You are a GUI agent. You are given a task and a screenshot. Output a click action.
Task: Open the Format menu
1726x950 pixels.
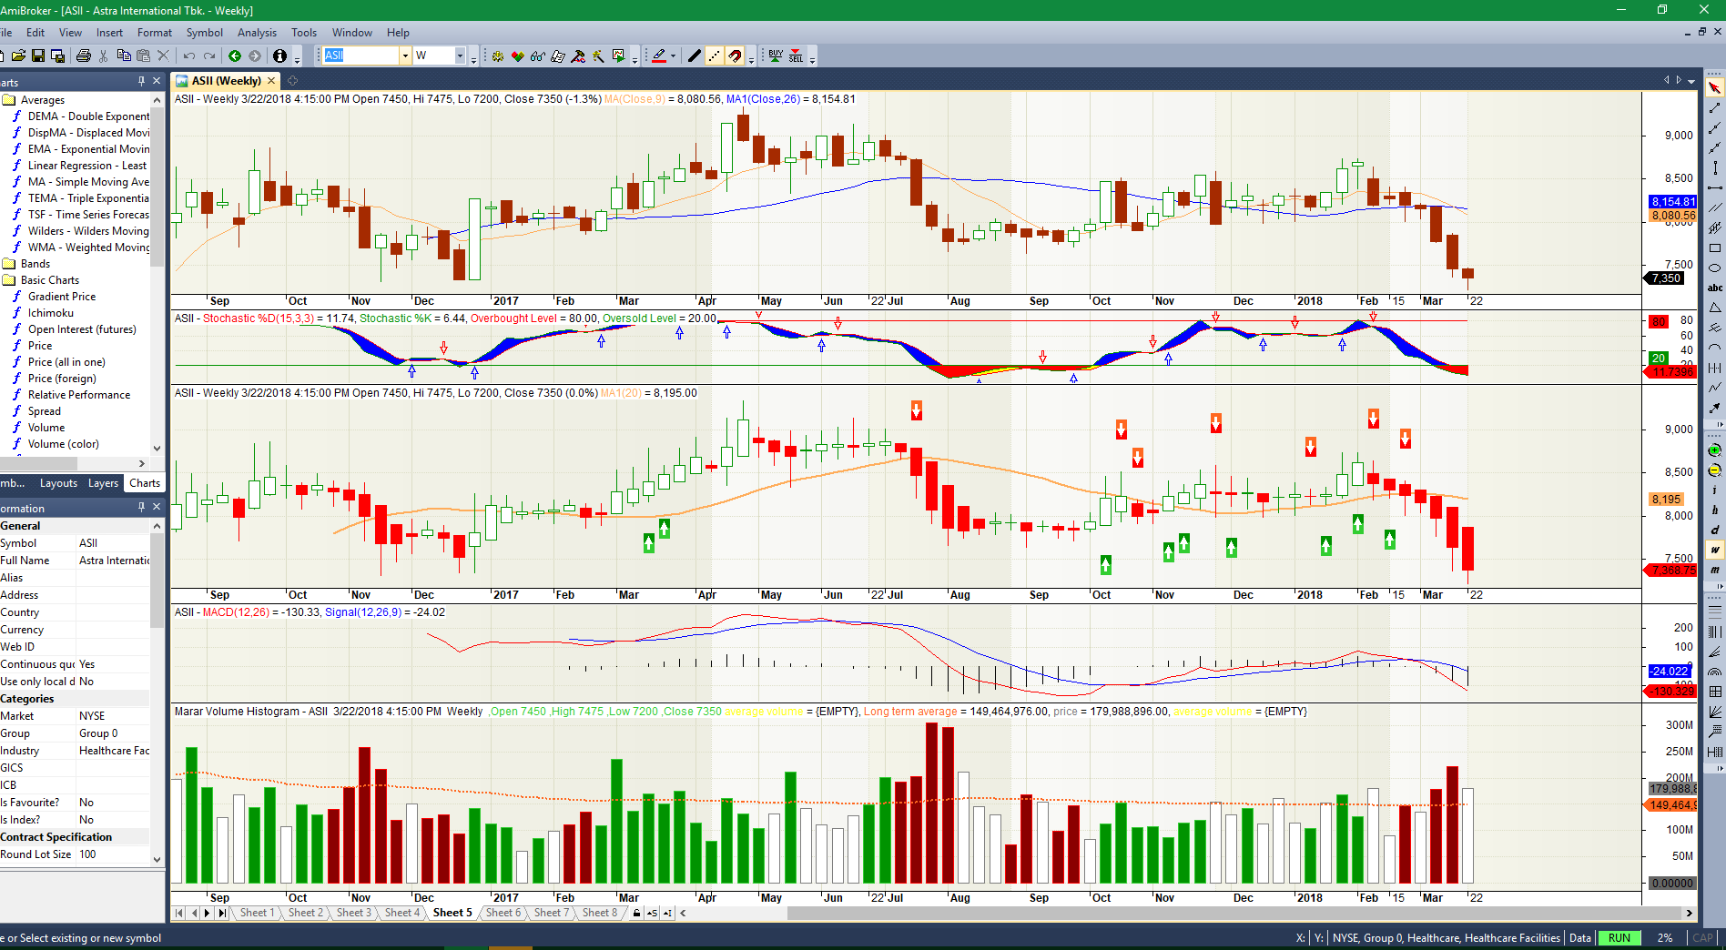(154, 33)
